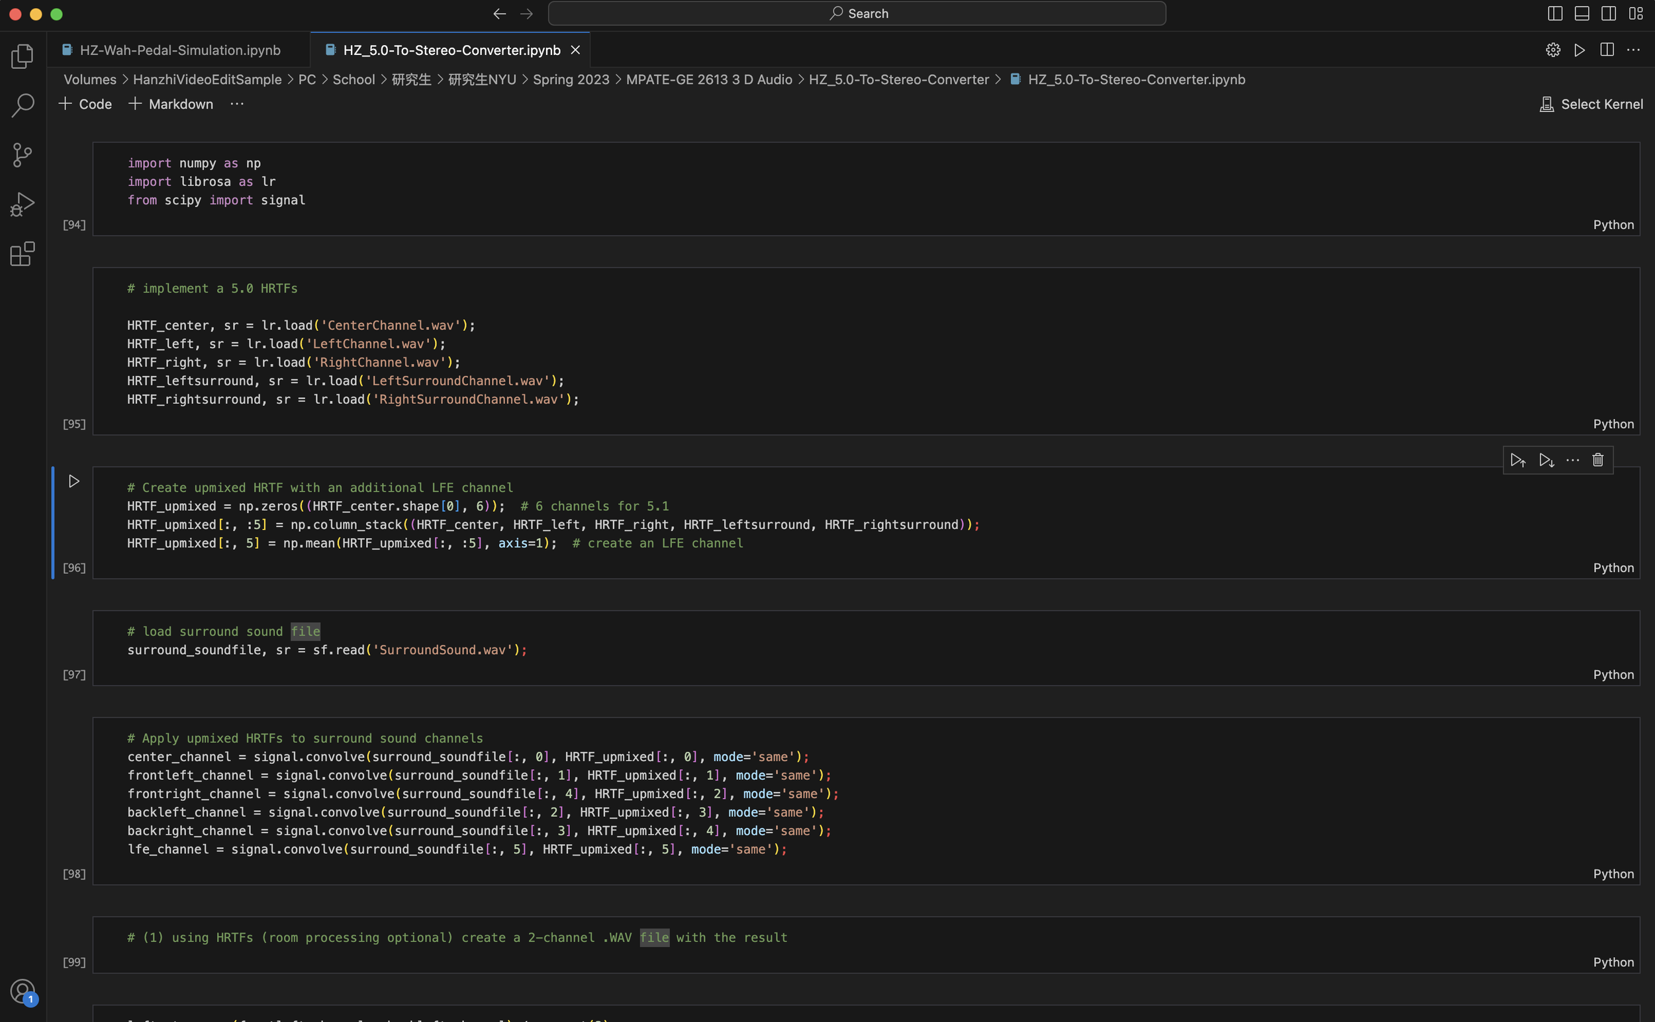Image resolution: width=1655 pixels, height=1022 pixels.
Task: Execute cell and below from cell toolbar
Action: 1546,460
